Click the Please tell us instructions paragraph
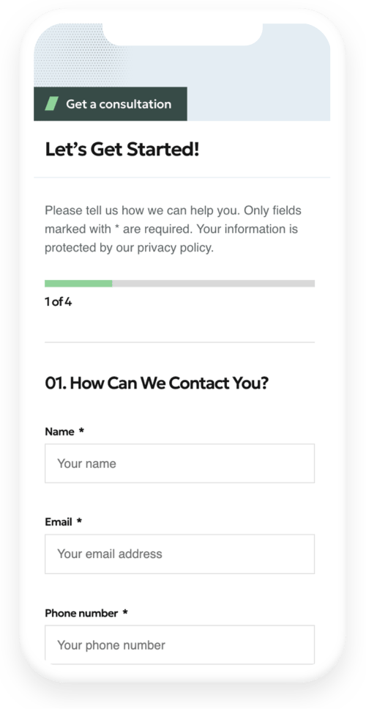Image resolution: width=366 pixels, height=709 pixels. [x=173, y=229]
